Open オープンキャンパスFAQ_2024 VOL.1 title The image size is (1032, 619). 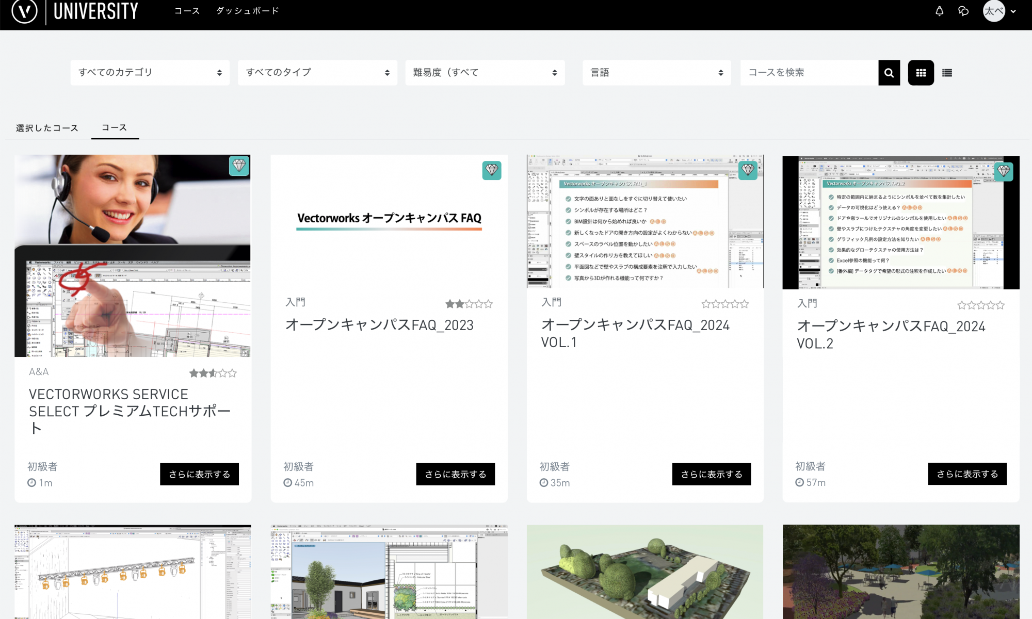[x=635, y=333]
